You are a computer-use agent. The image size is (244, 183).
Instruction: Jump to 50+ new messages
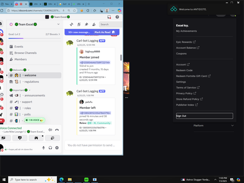(x=79, y=32)
